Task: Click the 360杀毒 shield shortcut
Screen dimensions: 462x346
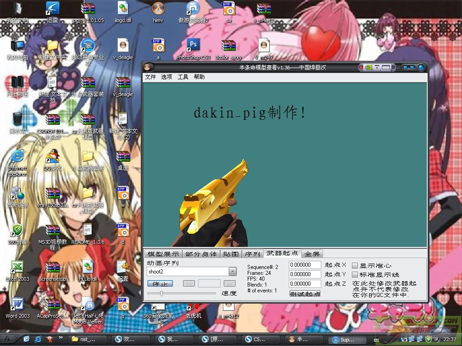Action: click(18, 234)
